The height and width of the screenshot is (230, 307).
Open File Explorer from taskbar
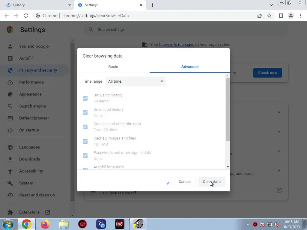click(x=64, y=224)
